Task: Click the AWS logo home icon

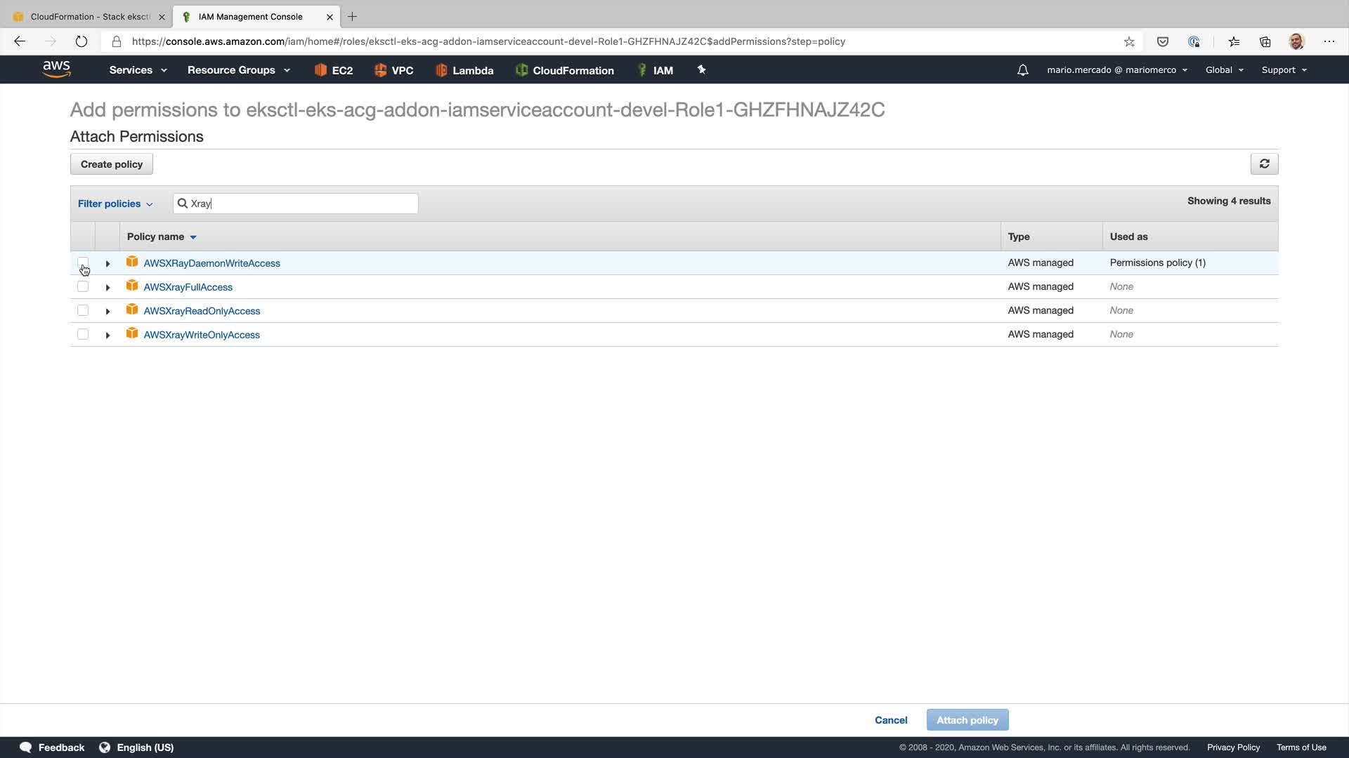Action: [x=56, y=69]
